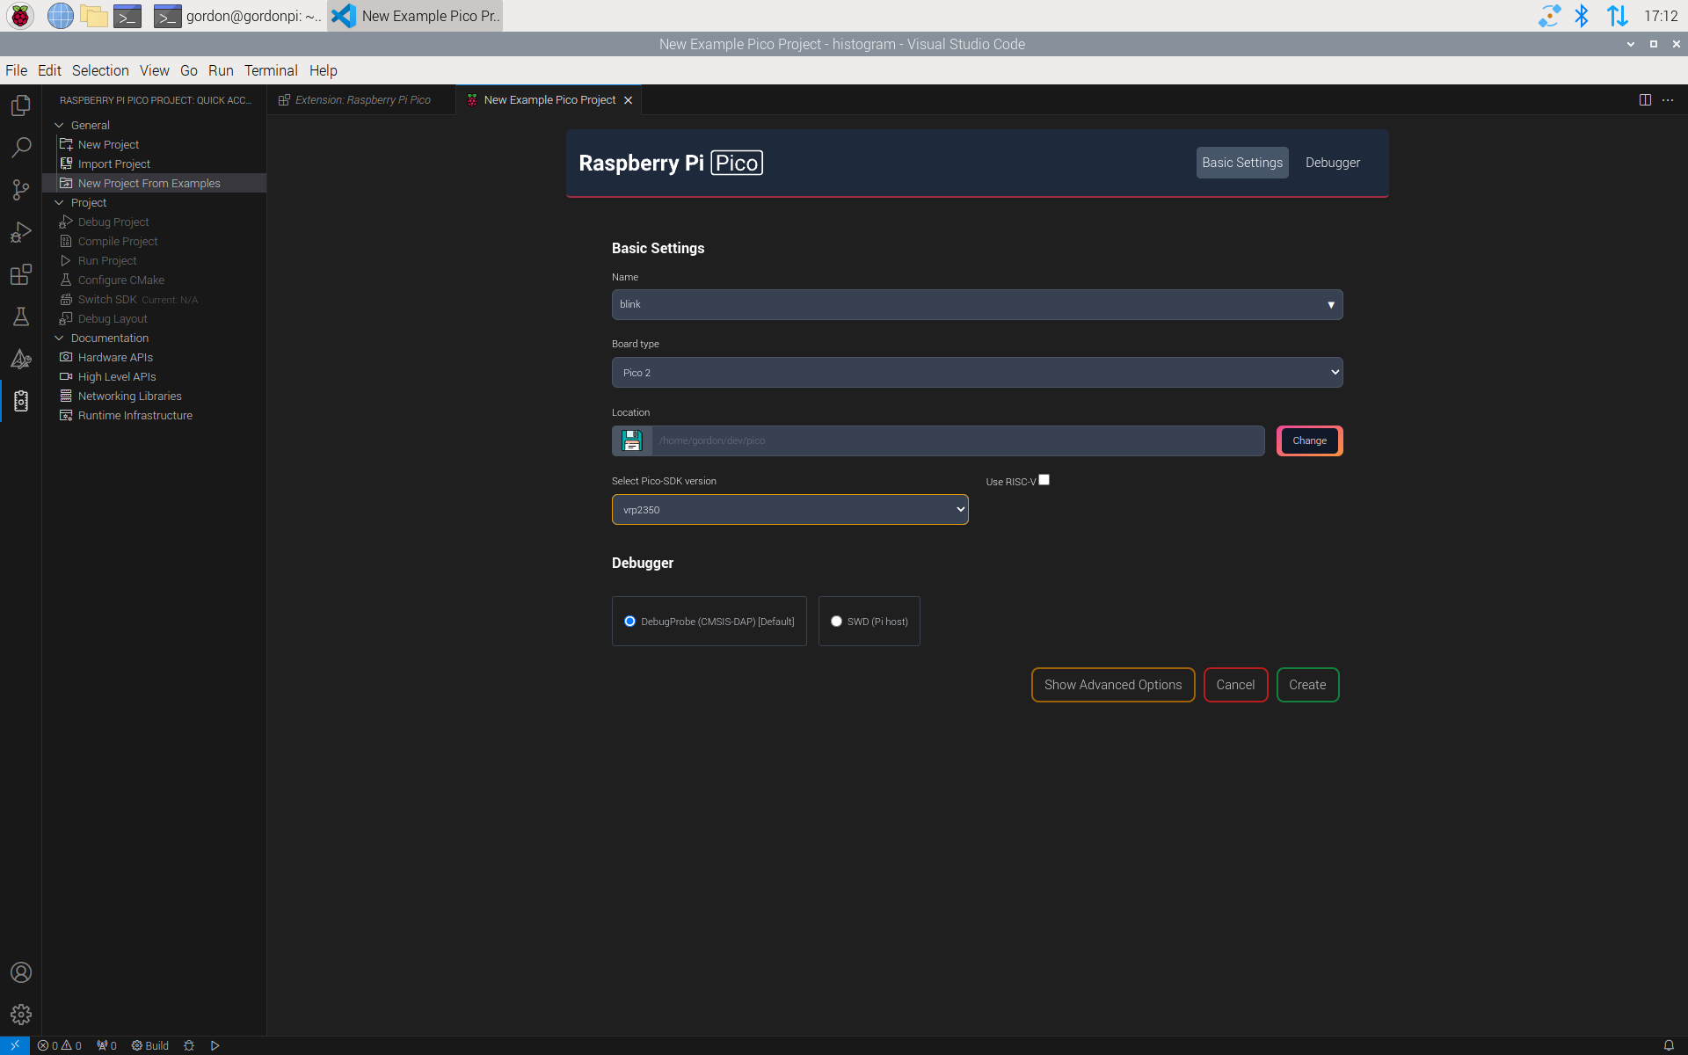Open the Search panel

coord(20,148)
